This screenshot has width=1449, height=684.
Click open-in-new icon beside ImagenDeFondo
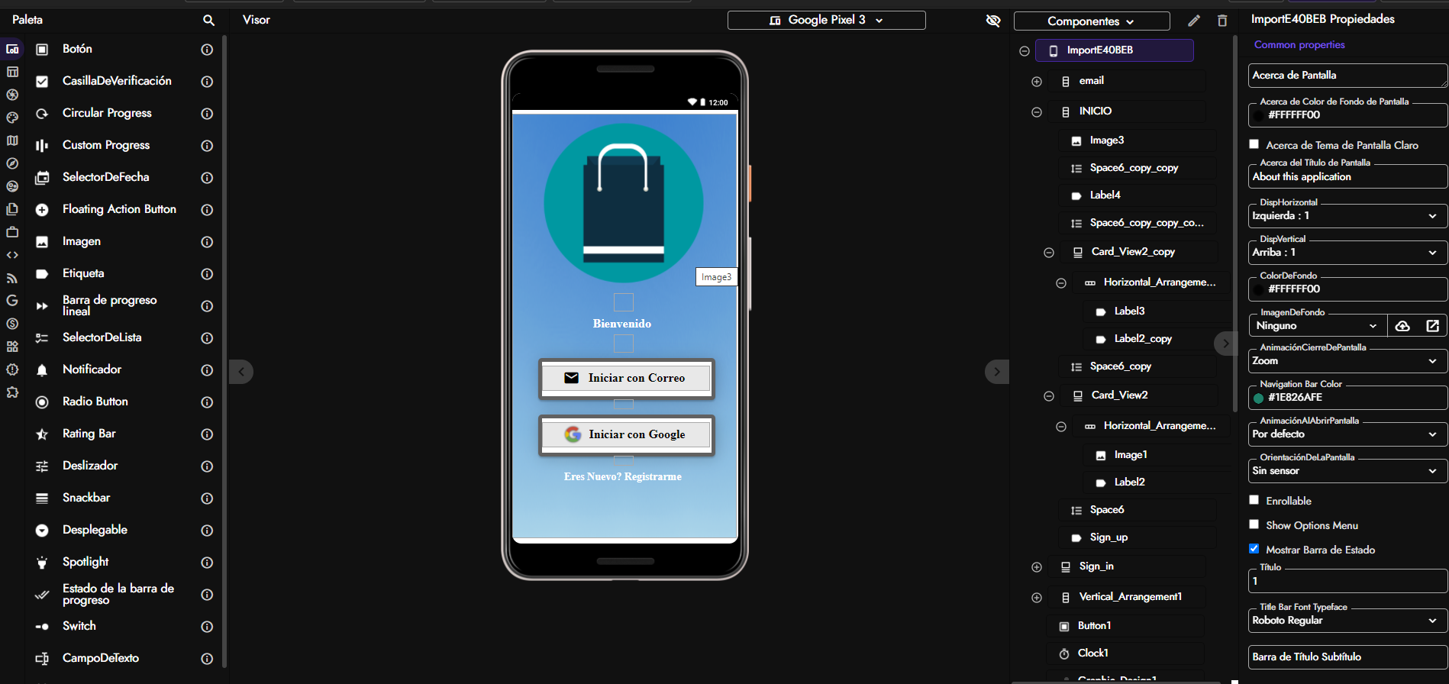point(1432,326)
